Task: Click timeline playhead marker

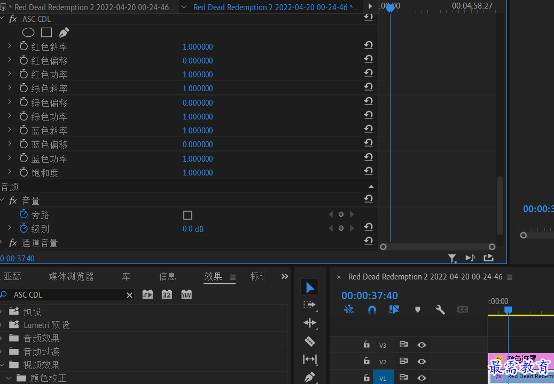Action: point(508,310)
